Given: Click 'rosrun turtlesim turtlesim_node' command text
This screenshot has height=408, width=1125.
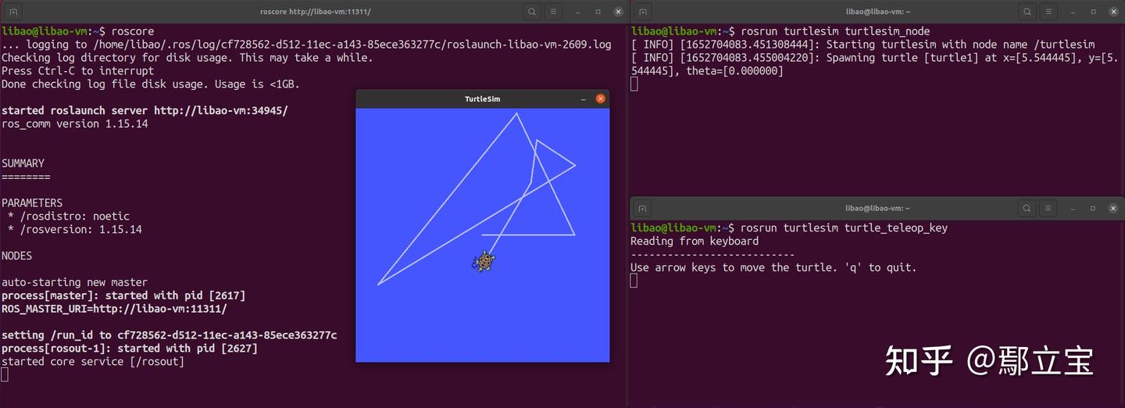Looking at the screenshot, I should click(x=835, y=31).
